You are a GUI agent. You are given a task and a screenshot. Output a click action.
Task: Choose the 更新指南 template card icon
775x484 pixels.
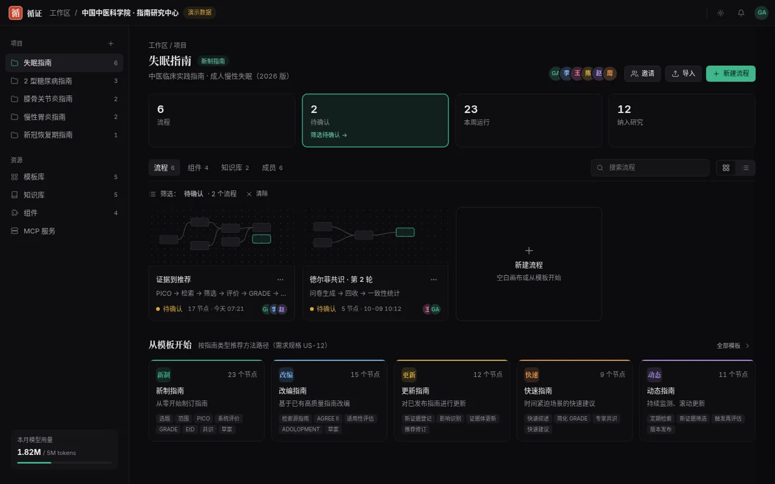click(x=409, y=374)
